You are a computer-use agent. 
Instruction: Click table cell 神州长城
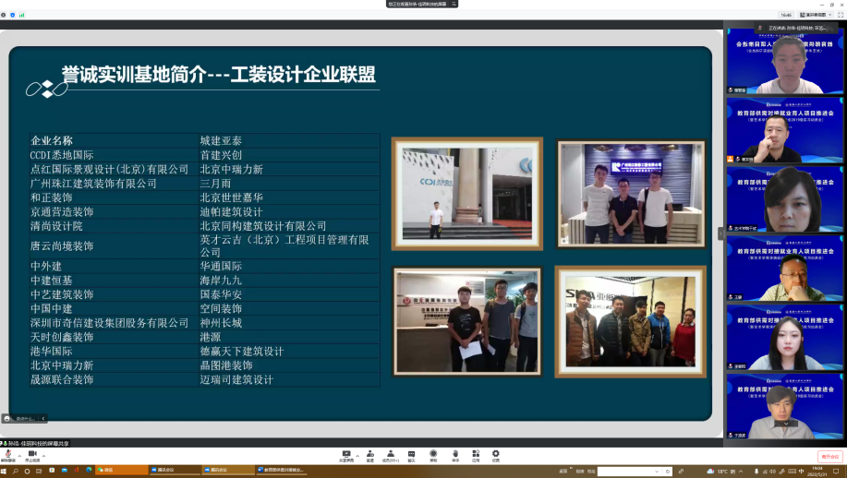tap(289, 323)
